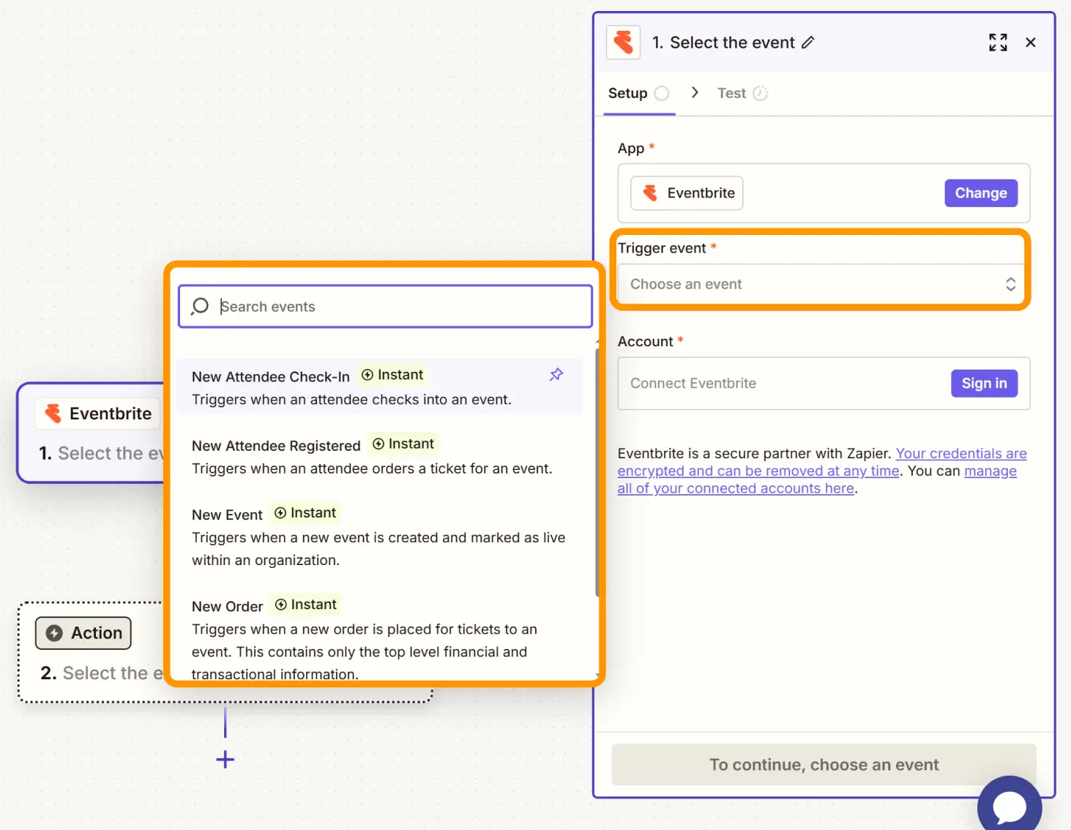This screenshot has width=1071, height=830.
Task: Change the selected app
Action: (x=981, y=193)
